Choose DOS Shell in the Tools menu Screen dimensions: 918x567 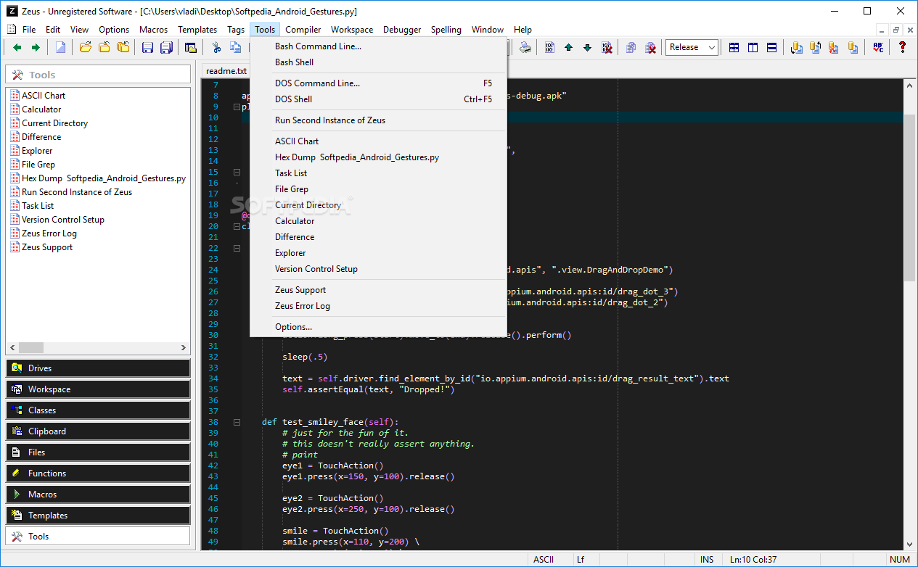pyautogui.click(x=378, y=99)
